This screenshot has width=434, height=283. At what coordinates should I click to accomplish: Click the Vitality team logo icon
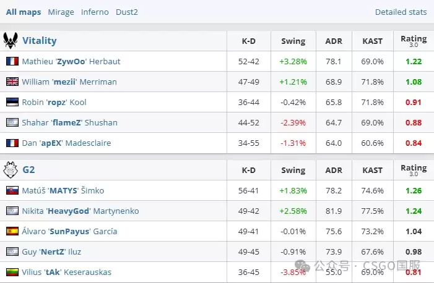coord(11,41)
